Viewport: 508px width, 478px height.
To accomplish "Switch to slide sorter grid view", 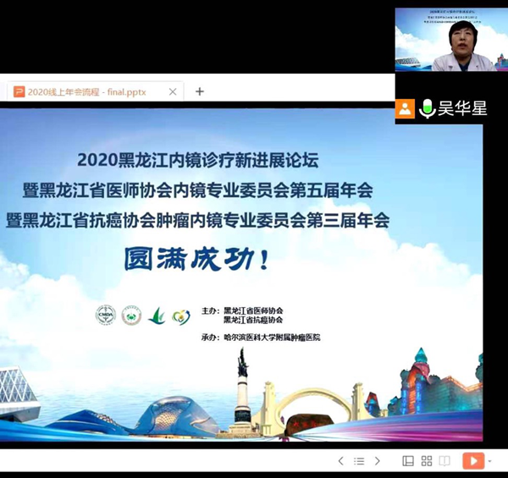I will [x=427, y=461].
